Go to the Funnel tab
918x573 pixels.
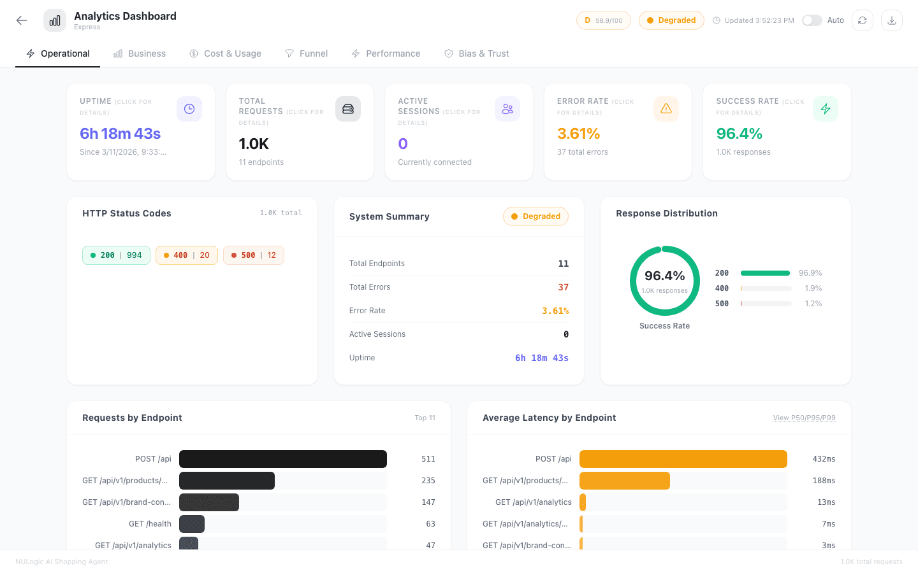click(x=307, y=53)
